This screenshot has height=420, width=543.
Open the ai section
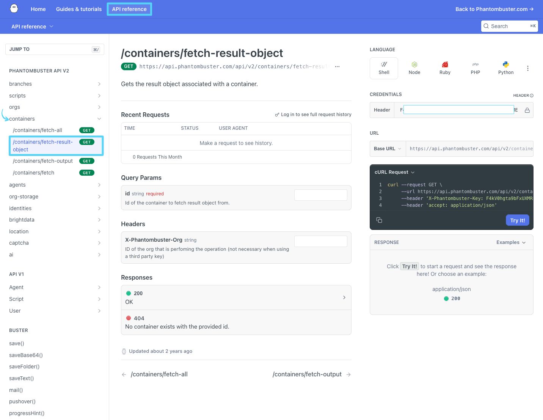55,255
